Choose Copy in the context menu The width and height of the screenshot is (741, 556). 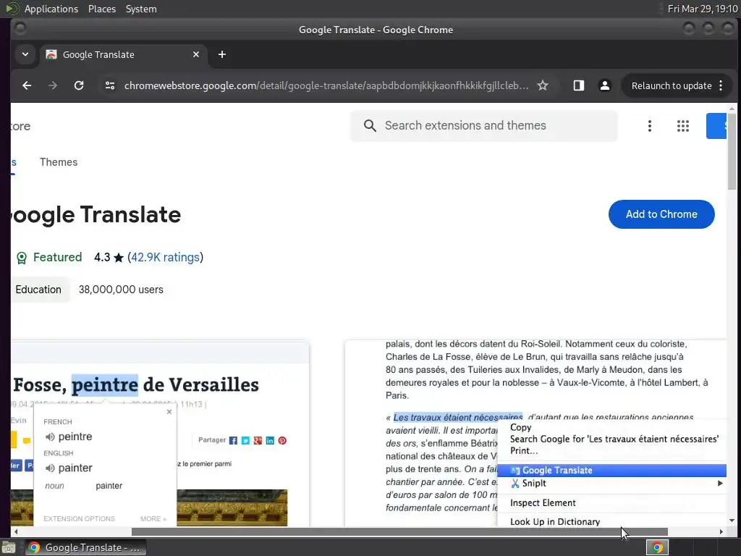pos(521,427)
